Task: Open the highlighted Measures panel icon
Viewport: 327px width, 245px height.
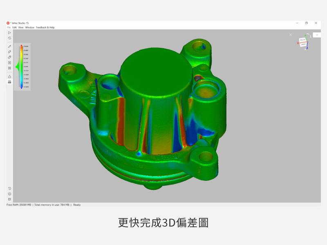Action: coord(9,82)
